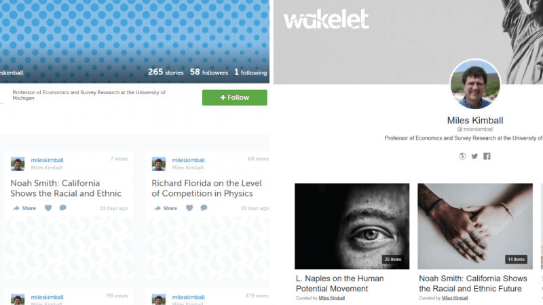
Task: Comment on the Noah Smith California story
Action: tap(62, 208)
